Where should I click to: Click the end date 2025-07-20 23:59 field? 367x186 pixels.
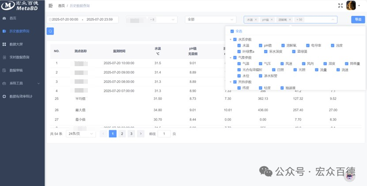(x=99, y=20)
